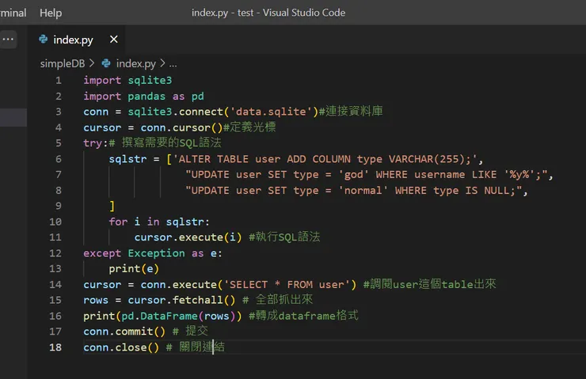Expand the breadcrumb ellipsis symbol list
The height and width of the screenshot is (379, 586).
[x=173, y=63]
